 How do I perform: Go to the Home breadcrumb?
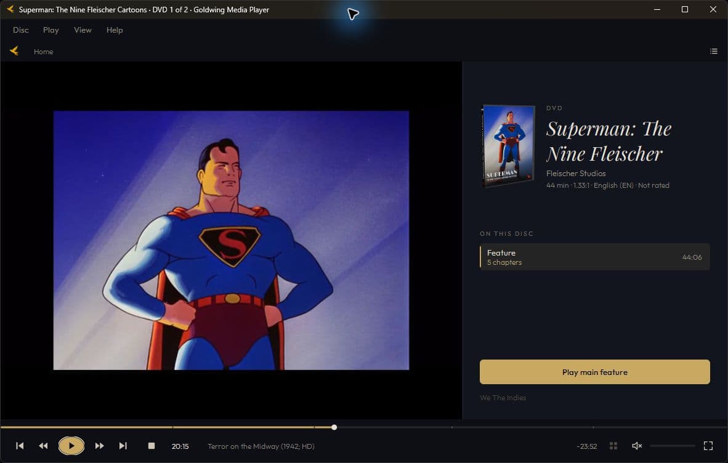pos(43,52)
